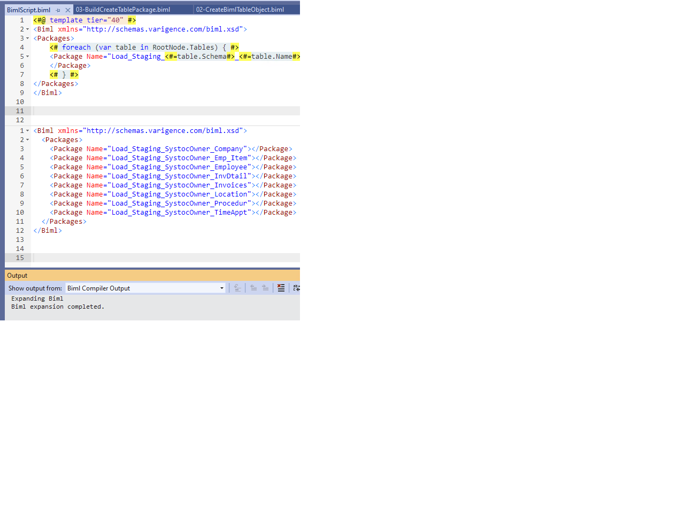Click the Find Message in Code icon
Image resolution: width=678 pixels, height=526 pixels.
(x=238, y=288)
